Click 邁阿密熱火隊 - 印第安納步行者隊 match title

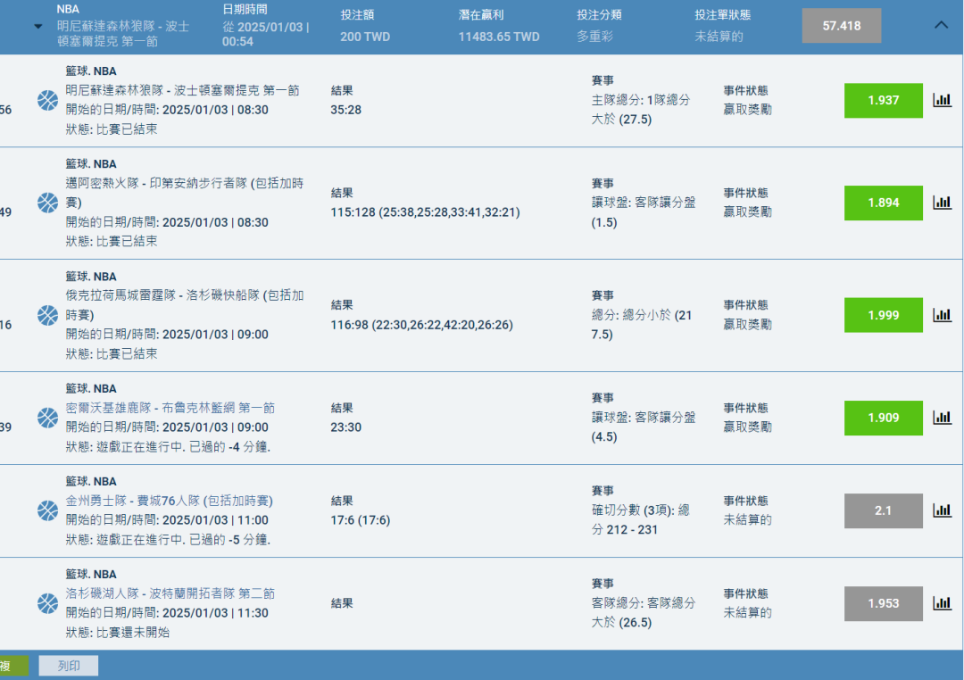click(185, 193)
